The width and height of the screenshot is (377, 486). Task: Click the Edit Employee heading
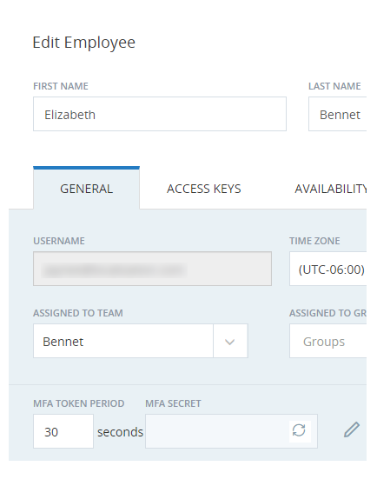pos(84,42)
